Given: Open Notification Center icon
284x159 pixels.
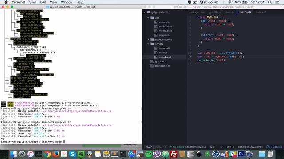Looking at the screenshot, I should tap(277, 2).
